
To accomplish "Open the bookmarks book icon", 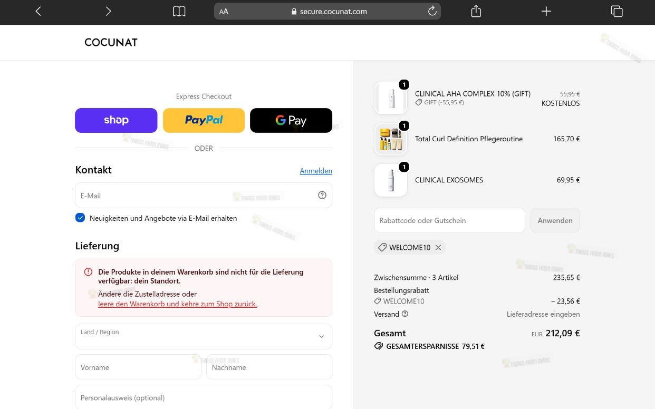I will [179, 11].
